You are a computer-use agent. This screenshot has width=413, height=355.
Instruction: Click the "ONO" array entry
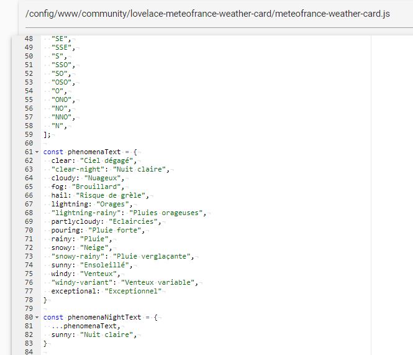point(61,99)
